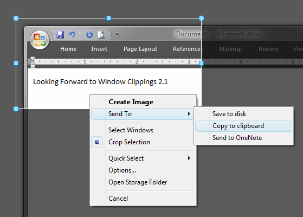Choose Crop Selection mode
The image size is (303, 217).
pos(143,142)
